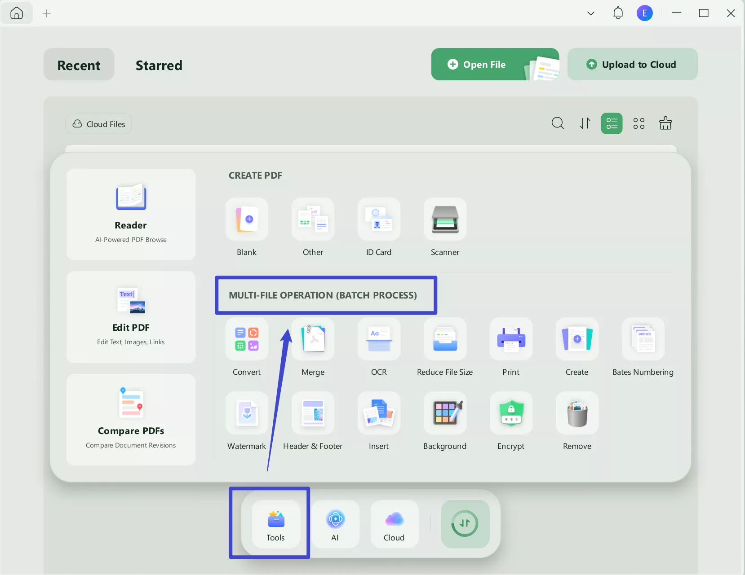Open the Reader card
745x575 pixels.
[x=131, y=214]
